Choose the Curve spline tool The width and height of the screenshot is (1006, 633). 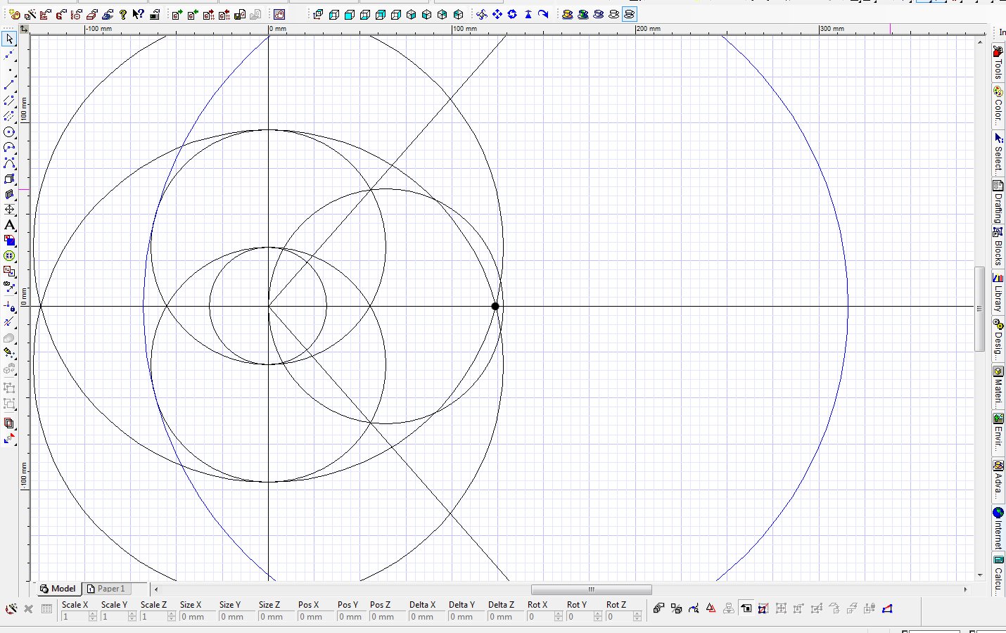tap(9, 163)
